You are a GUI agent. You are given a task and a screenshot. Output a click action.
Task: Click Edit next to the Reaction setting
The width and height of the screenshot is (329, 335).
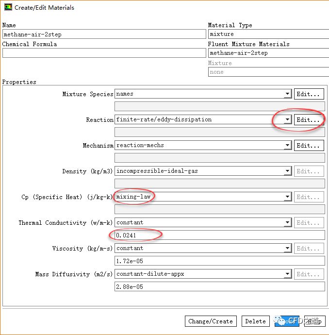click(309, 120)
